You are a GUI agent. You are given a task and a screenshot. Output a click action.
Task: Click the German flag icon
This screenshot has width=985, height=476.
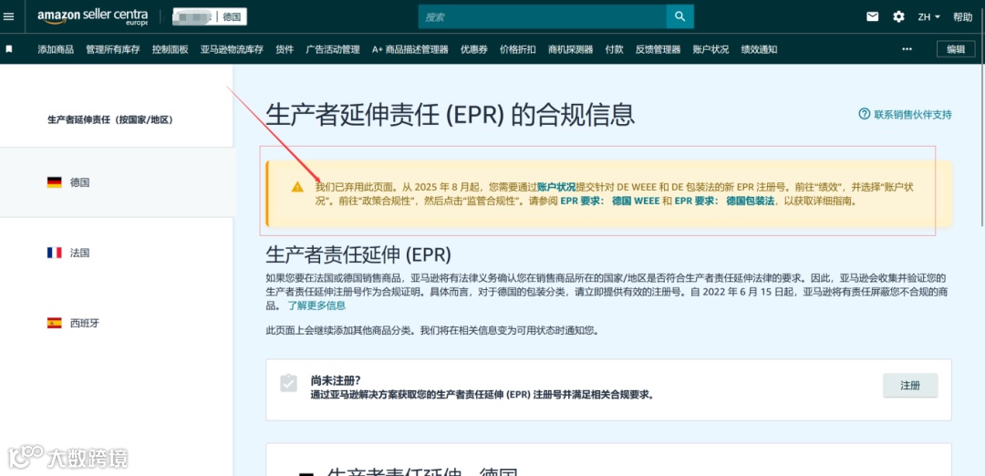[54, 182]
